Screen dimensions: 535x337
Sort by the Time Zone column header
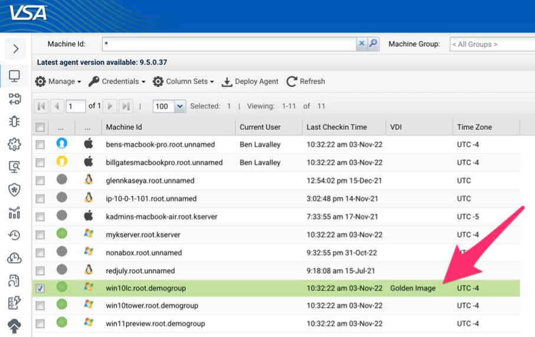486,127
